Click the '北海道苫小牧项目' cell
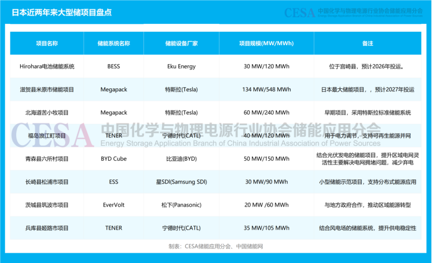The image size is (432, 263). (x=47, y=113)
